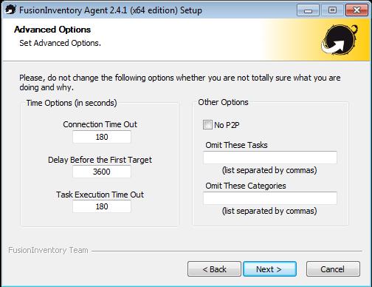The height and width of the screenshot is (287, 372).
Task: Click the window title bar text
Action: pos(111,10)
